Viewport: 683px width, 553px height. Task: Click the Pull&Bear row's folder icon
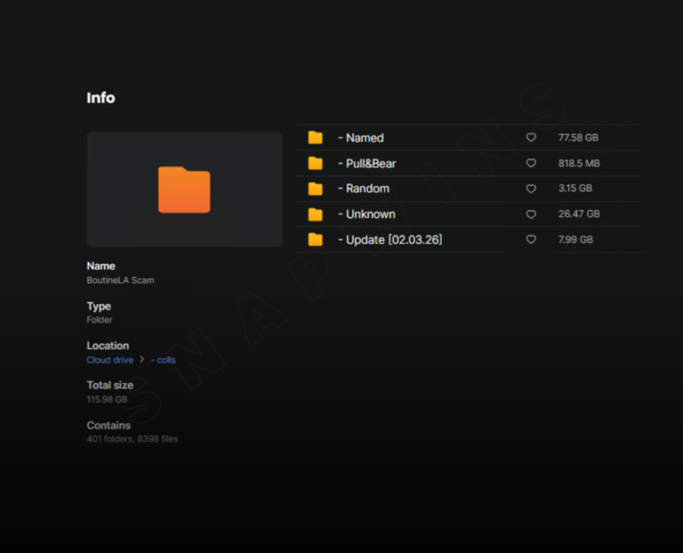click(x=315, y=164)
